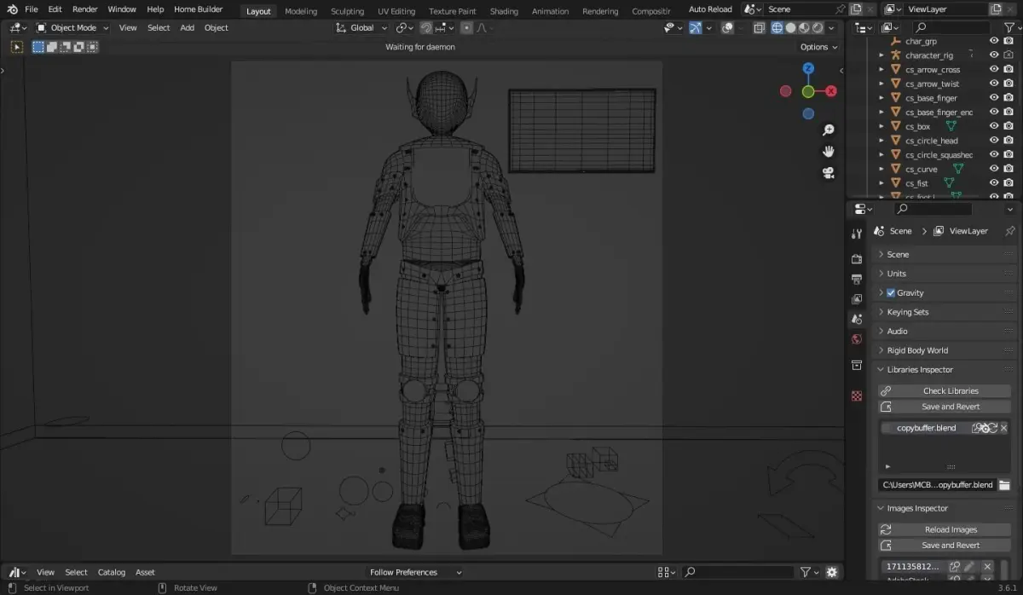Image resolution: width=1023 pixels, height=595 pixels.
Task: Collapse the Images Inspector panel
Action: (945, 508)
